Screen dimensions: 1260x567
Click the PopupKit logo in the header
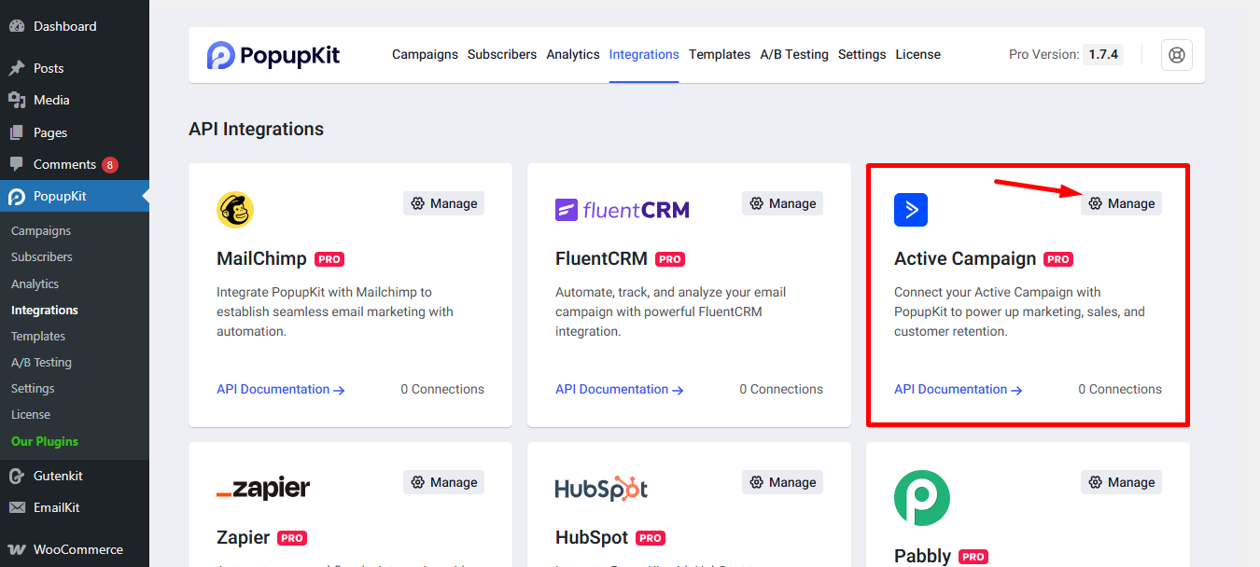pyautogui.click(x=273, y=55)
